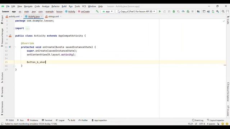Collapse the onCreate method fold marker
The width and height of the screenshot is (230, 129).
point(14,47)
